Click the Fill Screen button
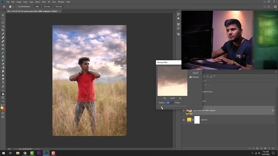The image size is (278, 156). pyautogui.click(x=59, y=6)
